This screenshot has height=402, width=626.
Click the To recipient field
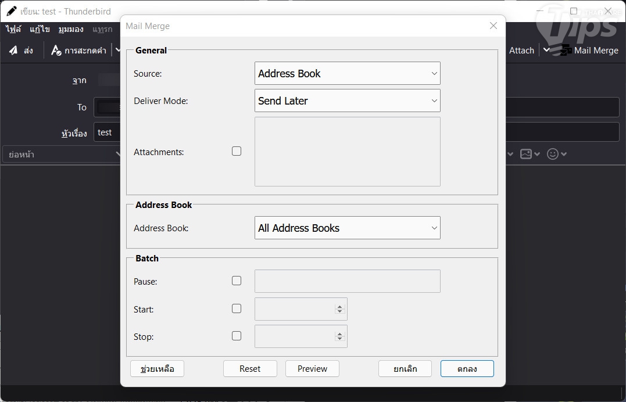(356, 107)
